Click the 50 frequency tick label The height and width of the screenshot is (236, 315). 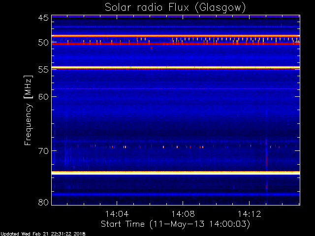pyautogui.click(x=43, y=43)
